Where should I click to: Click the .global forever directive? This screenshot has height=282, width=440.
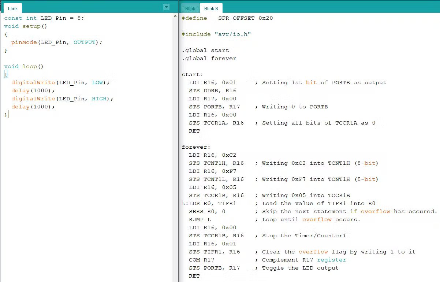coord(209,59)
